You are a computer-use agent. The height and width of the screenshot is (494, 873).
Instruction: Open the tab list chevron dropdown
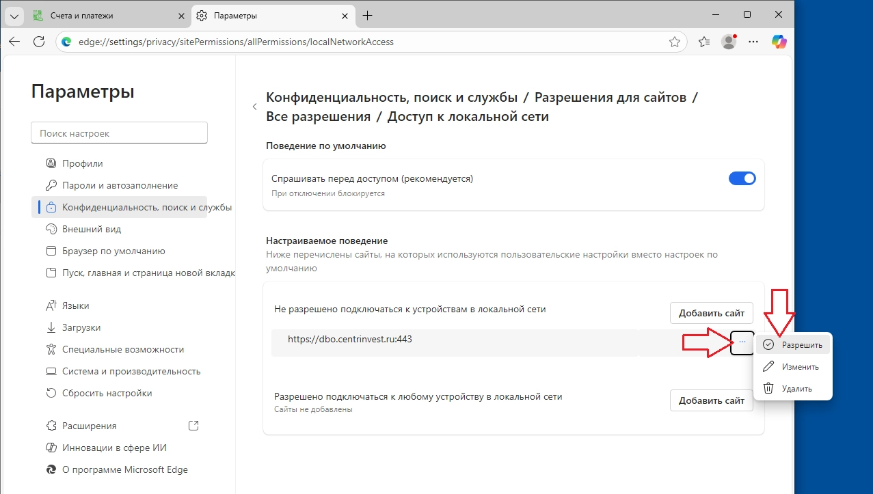coord(14,15)
